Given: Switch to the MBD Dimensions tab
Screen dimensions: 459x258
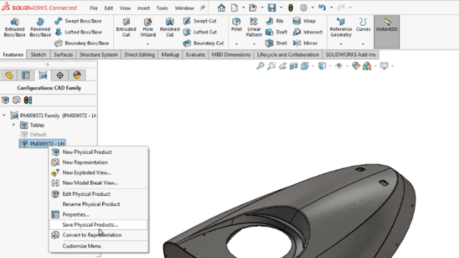Looking at the screenshot, I should point(231,54).
